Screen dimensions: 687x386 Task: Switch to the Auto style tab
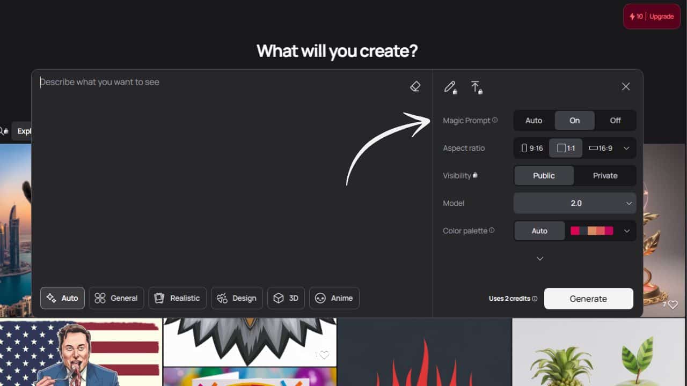(62, 298)
